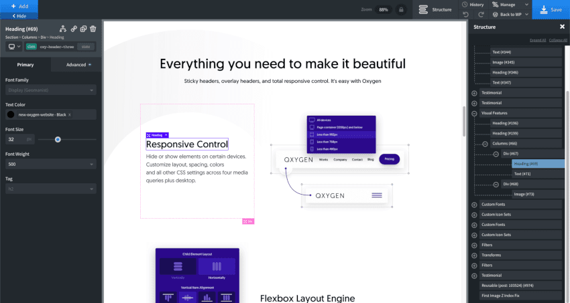Expand the Transforms section
Image resolution: width=570 pixels, height=303 pixels.
474,256
